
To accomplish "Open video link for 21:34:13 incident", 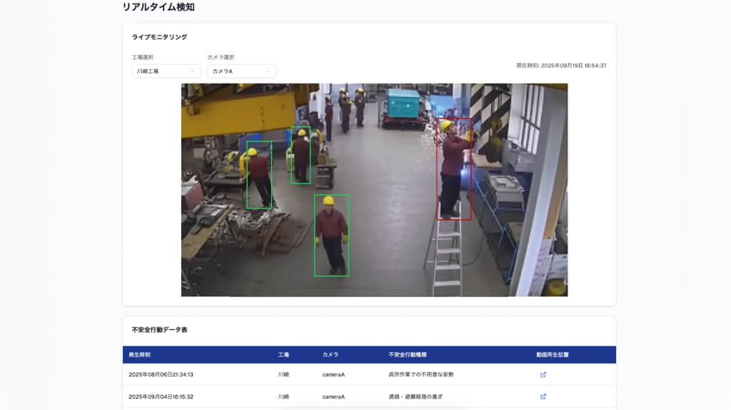I will tap(543, 374).
